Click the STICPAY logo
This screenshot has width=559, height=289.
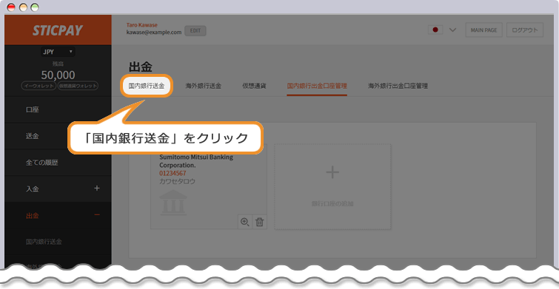[58, 30]
